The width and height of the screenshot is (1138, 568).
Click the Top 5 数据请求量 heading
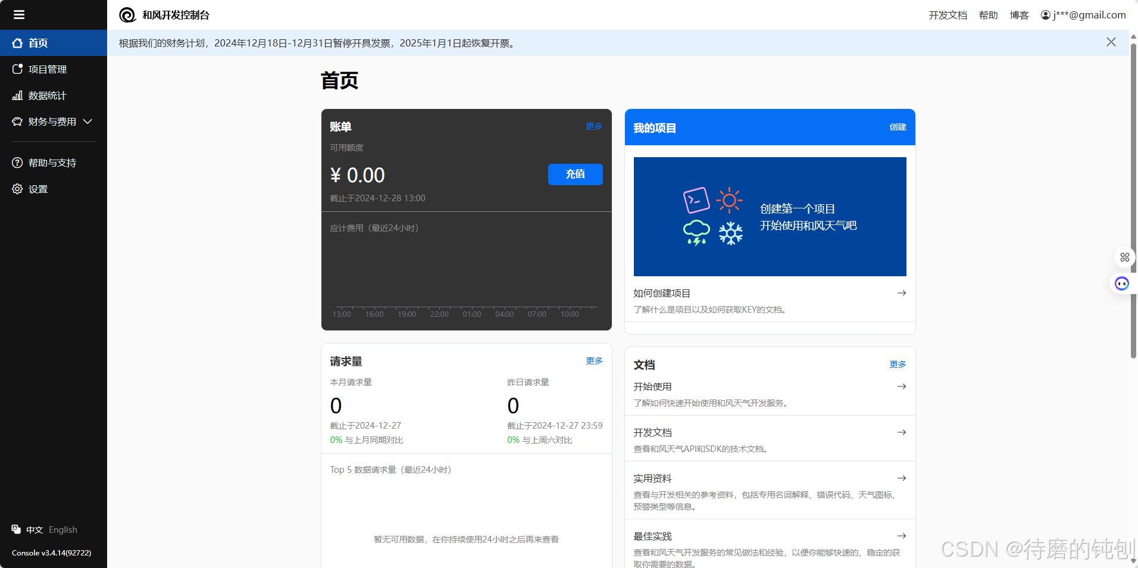391,470
